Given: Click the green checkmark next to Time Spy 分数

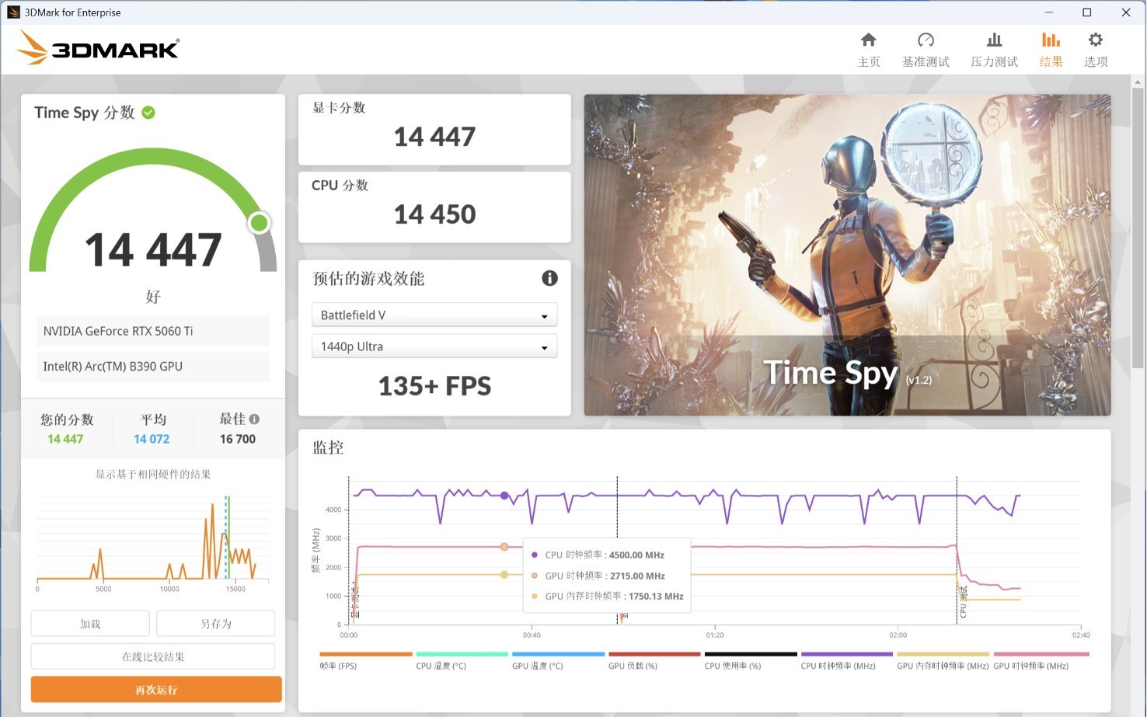Looking at the screenshot, I should (148, 112).
